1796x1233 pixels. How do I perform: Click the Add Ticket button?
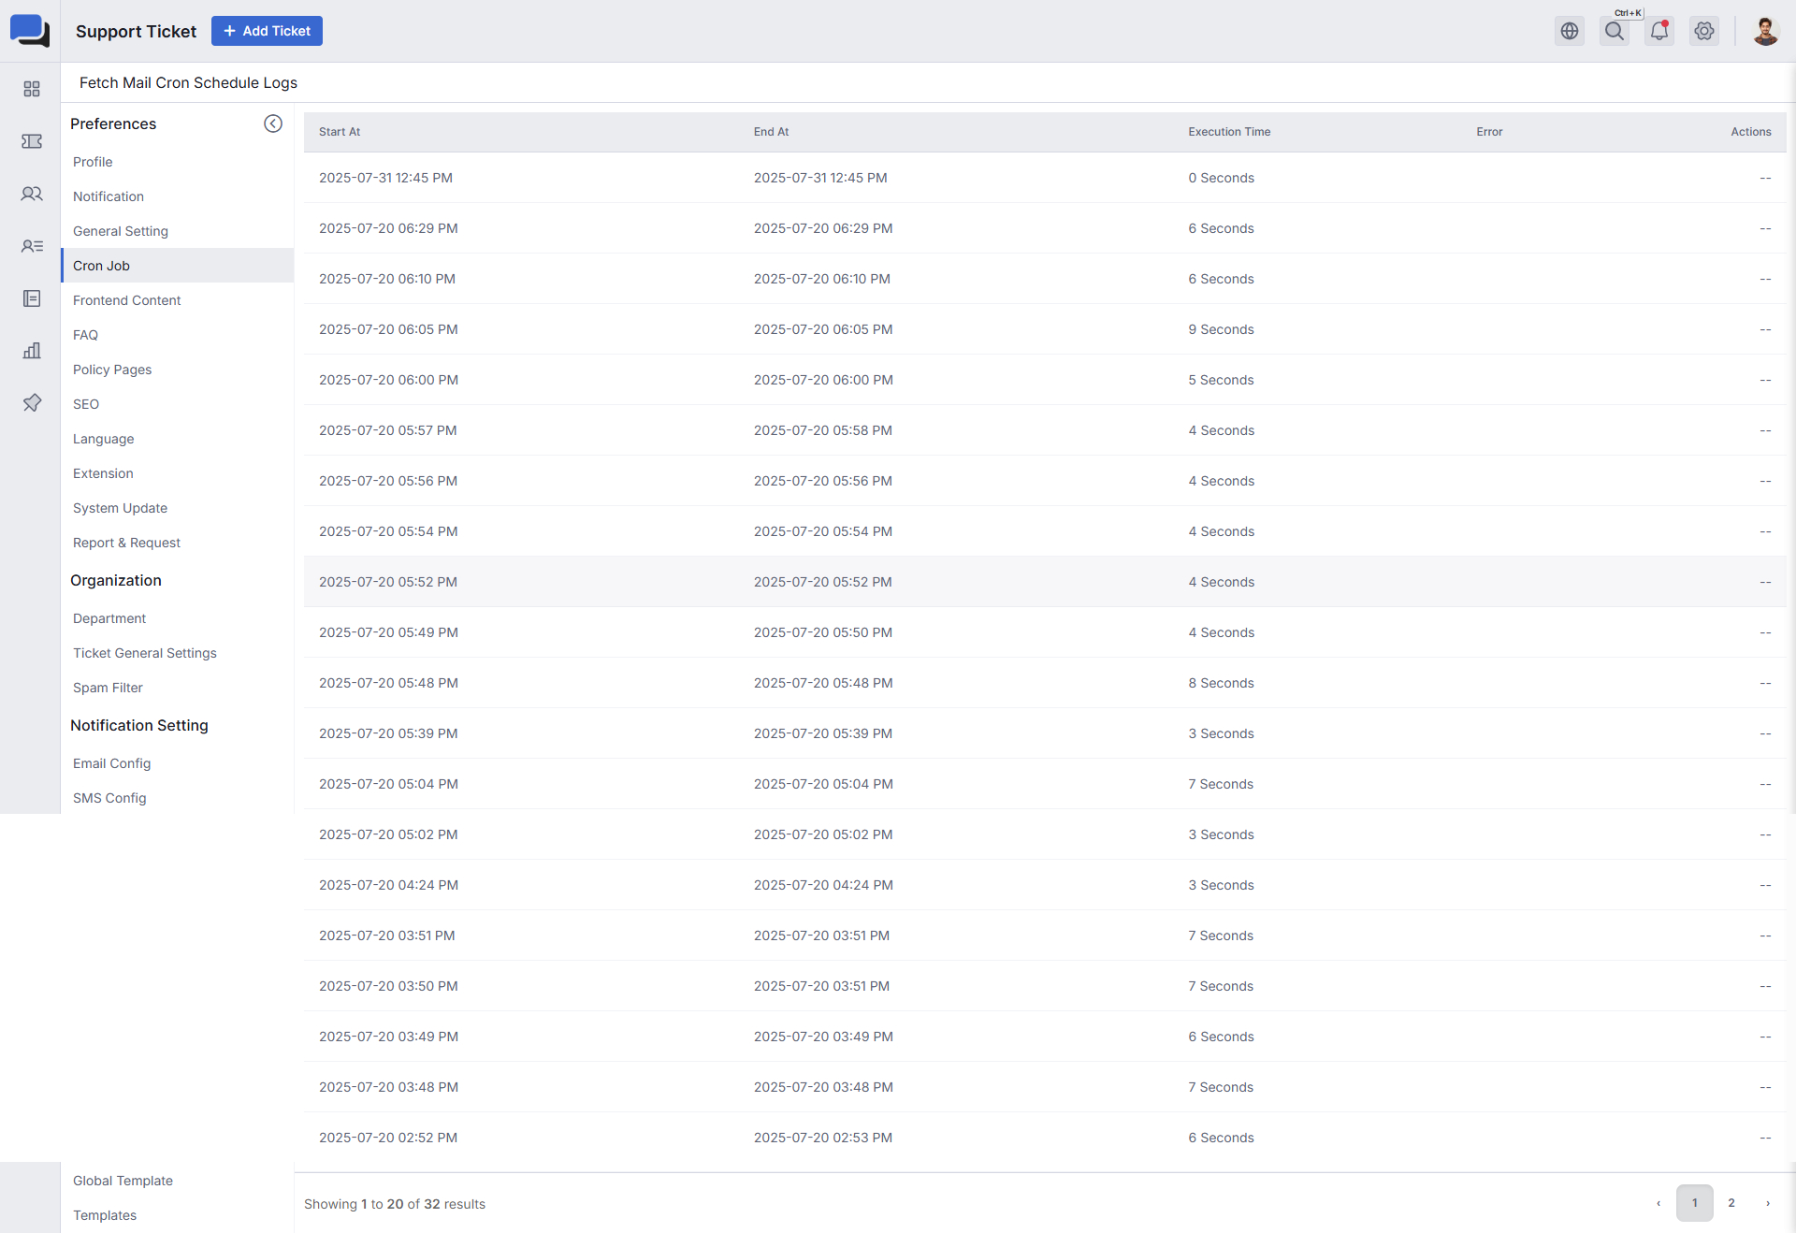point(267,31)
